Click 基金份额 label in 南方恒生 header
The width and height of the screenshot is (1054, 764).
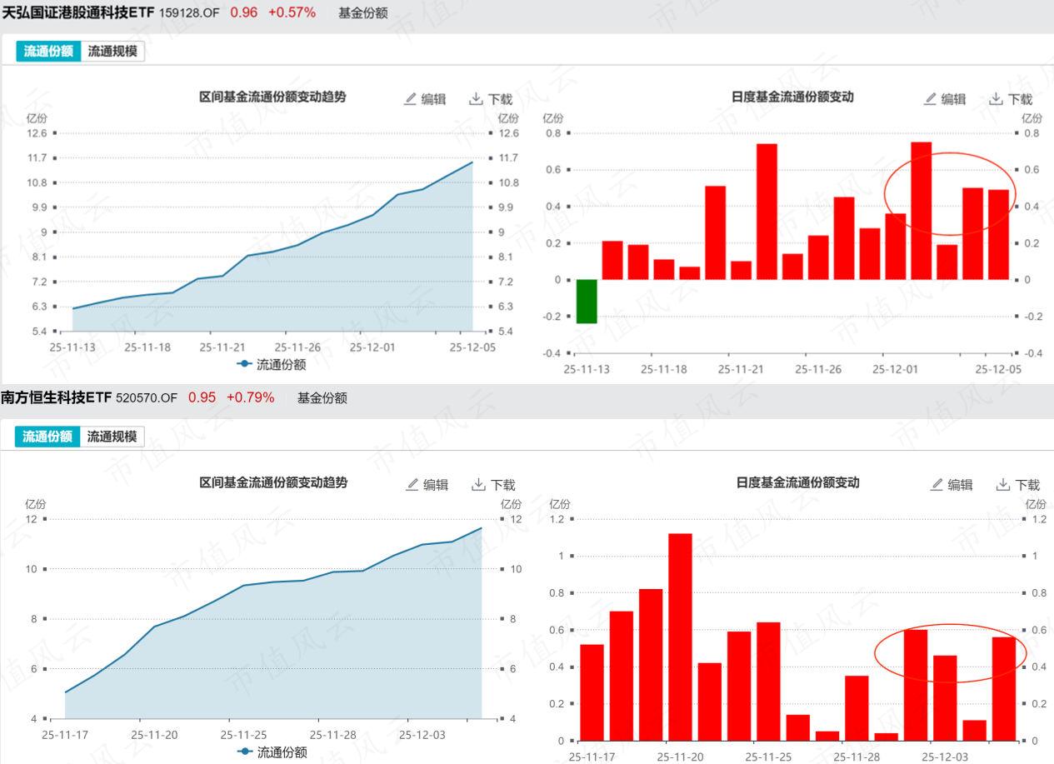pyautogui.click(x=322, y=398)
